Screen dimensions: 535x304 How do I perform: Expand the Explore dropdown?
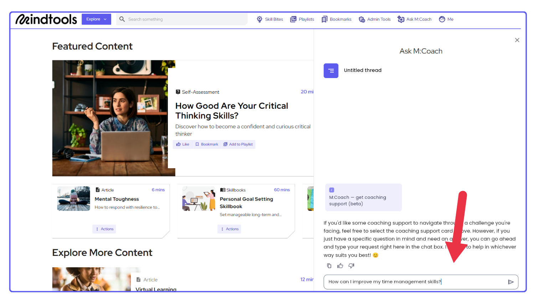tap(96, 19)
